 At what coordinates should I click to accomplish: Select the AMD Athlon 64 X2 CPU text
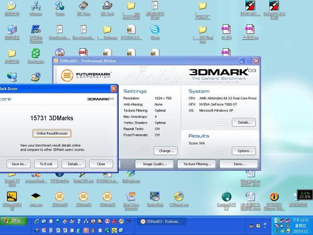tap(228, 98)
